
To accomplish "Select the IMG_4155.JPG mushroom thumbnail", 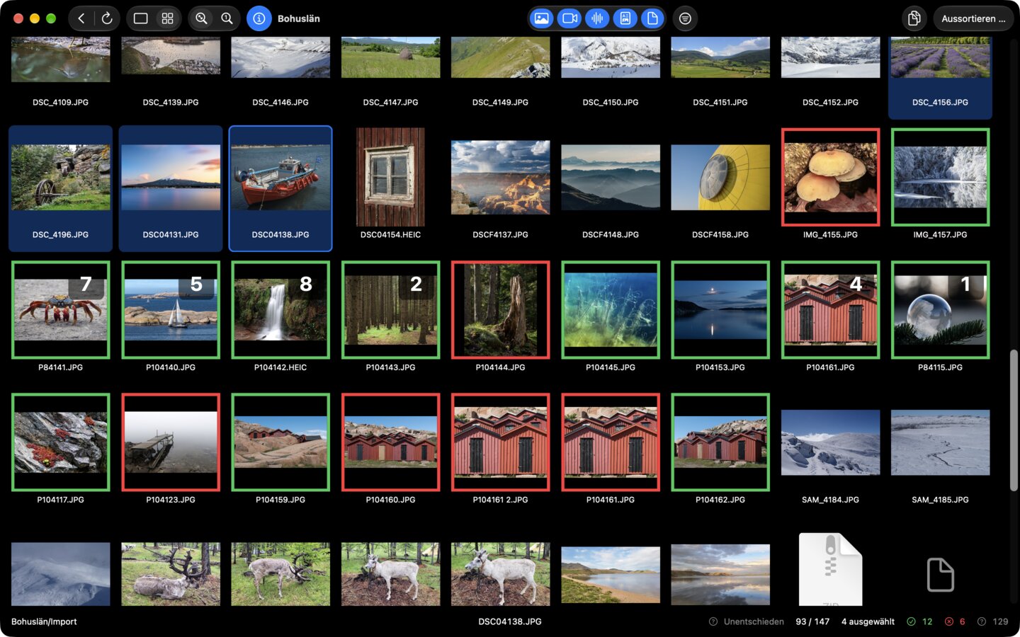I will click(x=830, y=177).
